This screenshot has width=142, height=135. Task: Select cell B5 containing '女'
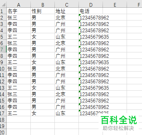(x=43, y=37)
